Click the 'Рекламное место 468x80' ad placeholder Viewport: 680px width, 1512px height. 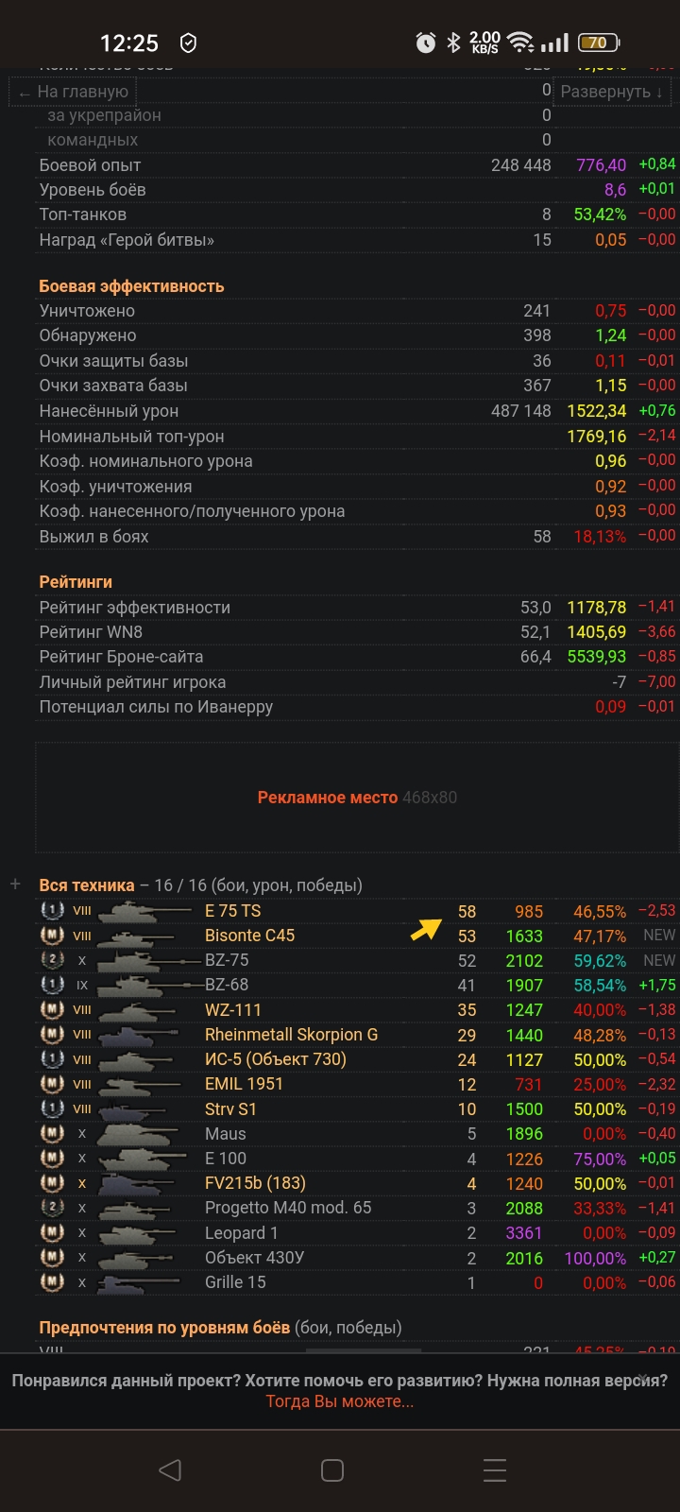356,798
